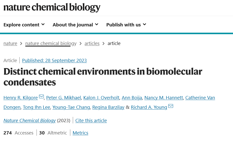The width and height of the screenshot is (233, 142).
Task: Select author Regina Barzilay
Action: (108, 107)
